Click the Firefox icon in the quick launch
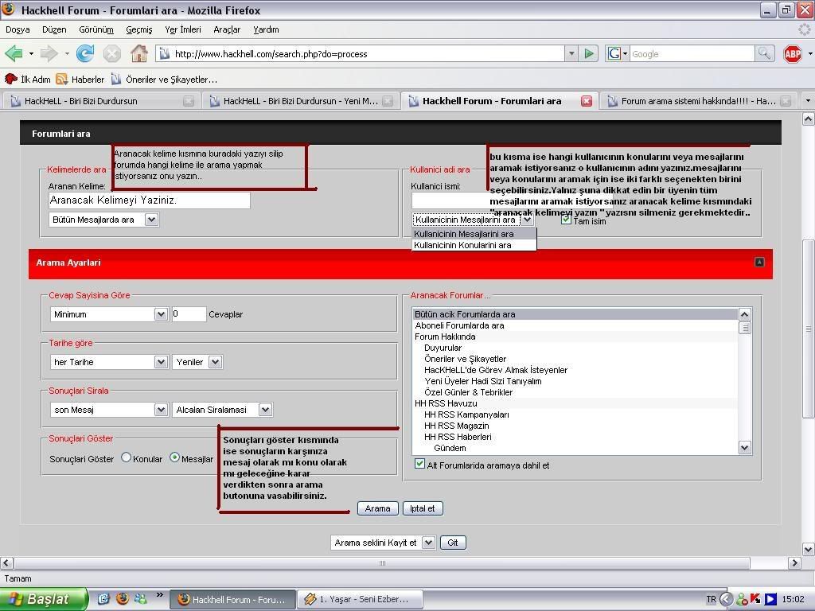 click(123, 599)
